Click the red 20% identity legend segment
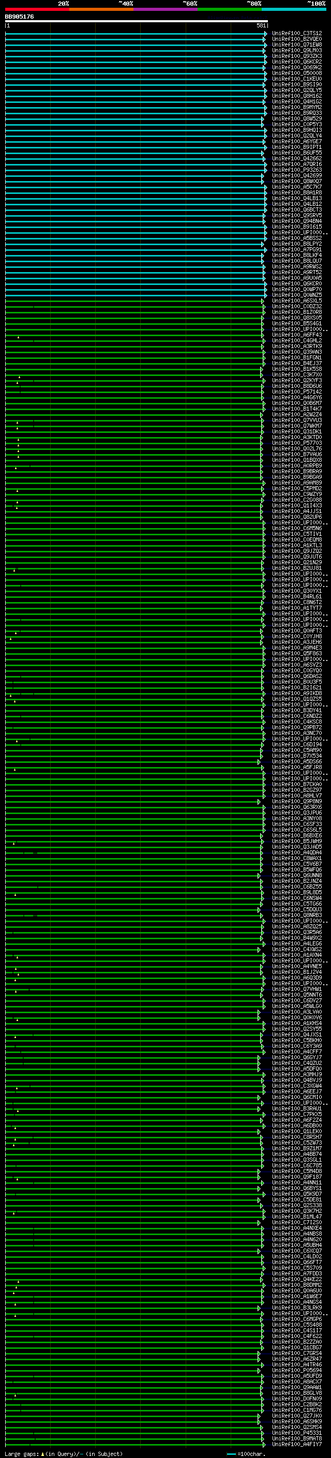The height and width of the screenshot is (1458, 331). [x=37, y=9]
